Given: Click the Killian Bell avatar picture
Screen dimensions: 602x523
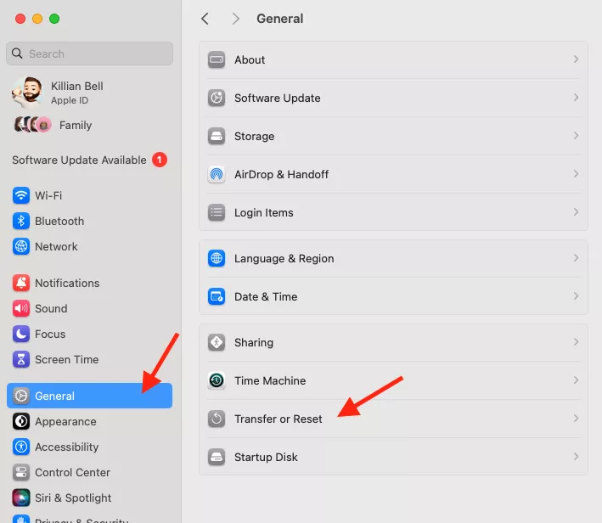Looking at the screenshot, I should (x=27, y=93).
